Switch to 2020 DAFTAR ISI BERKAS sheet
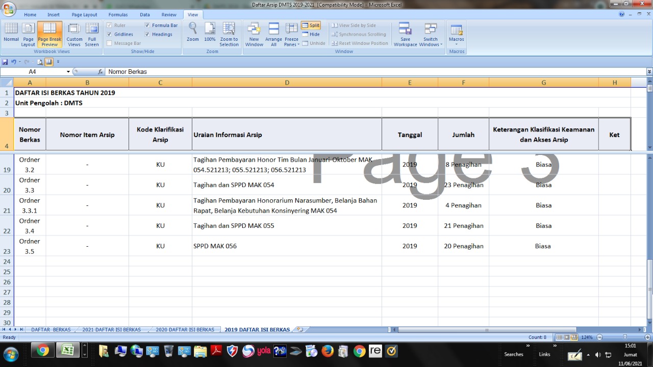This screenshot has width=653, height=367. pos(185,330)
